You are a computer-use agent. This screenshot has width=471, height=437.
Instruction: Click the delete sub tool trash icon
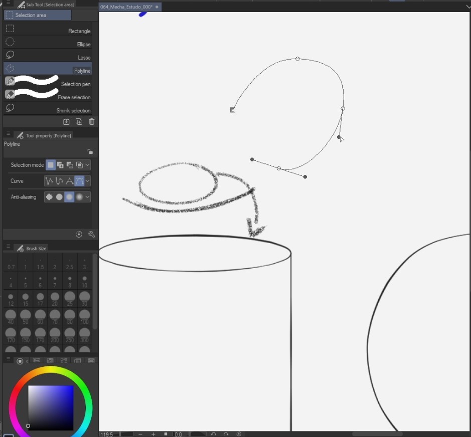click(x=92, y=122)
